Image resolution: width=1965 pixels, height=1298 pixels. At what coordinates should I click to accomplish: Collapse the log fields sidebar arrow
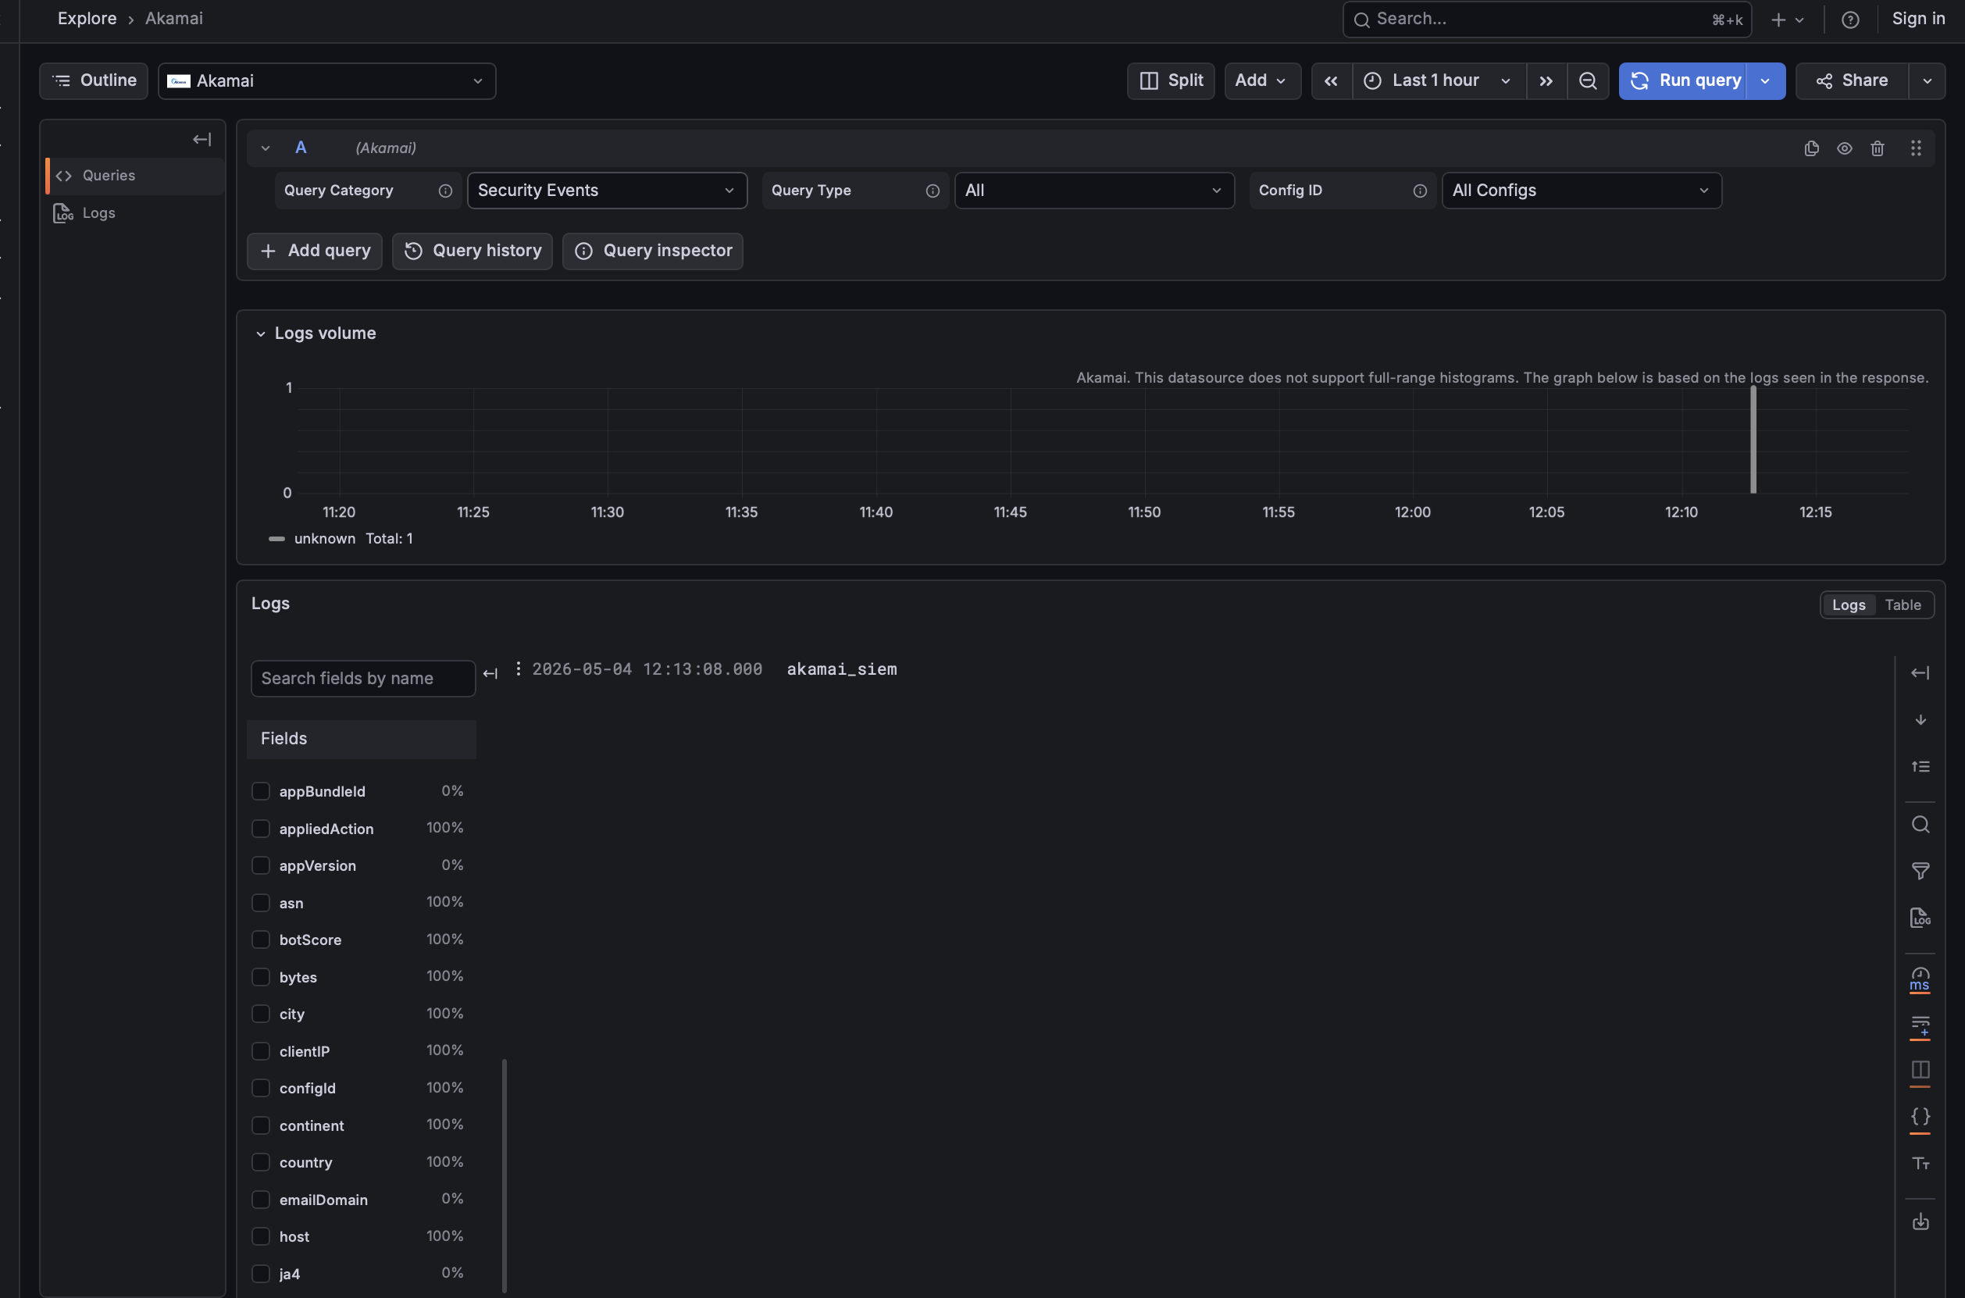490,674
